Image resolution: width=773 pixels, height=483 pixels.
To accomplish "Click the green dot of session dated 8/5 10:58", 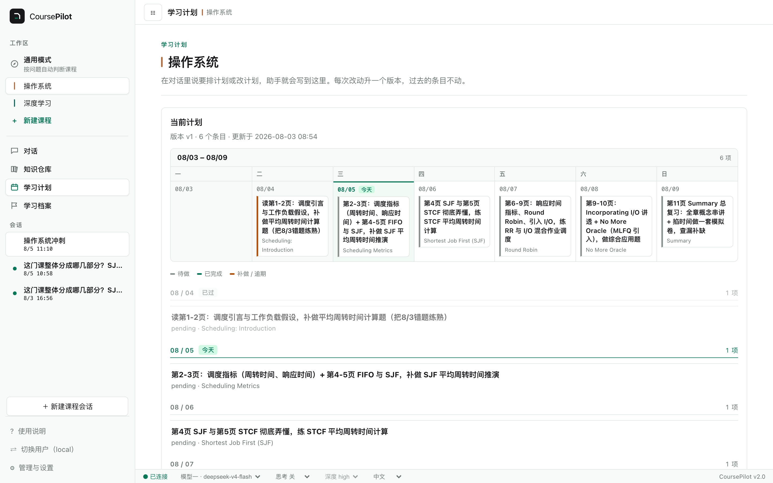I will (x=15, y=269).
